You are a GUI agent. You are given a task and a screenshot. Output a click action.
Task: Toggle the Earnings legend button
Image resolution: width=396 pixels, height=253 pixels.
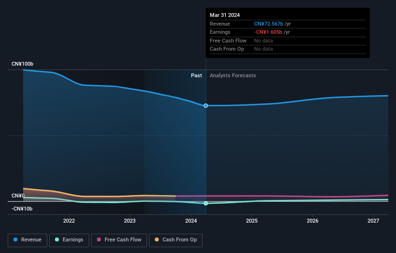point(69,240)
